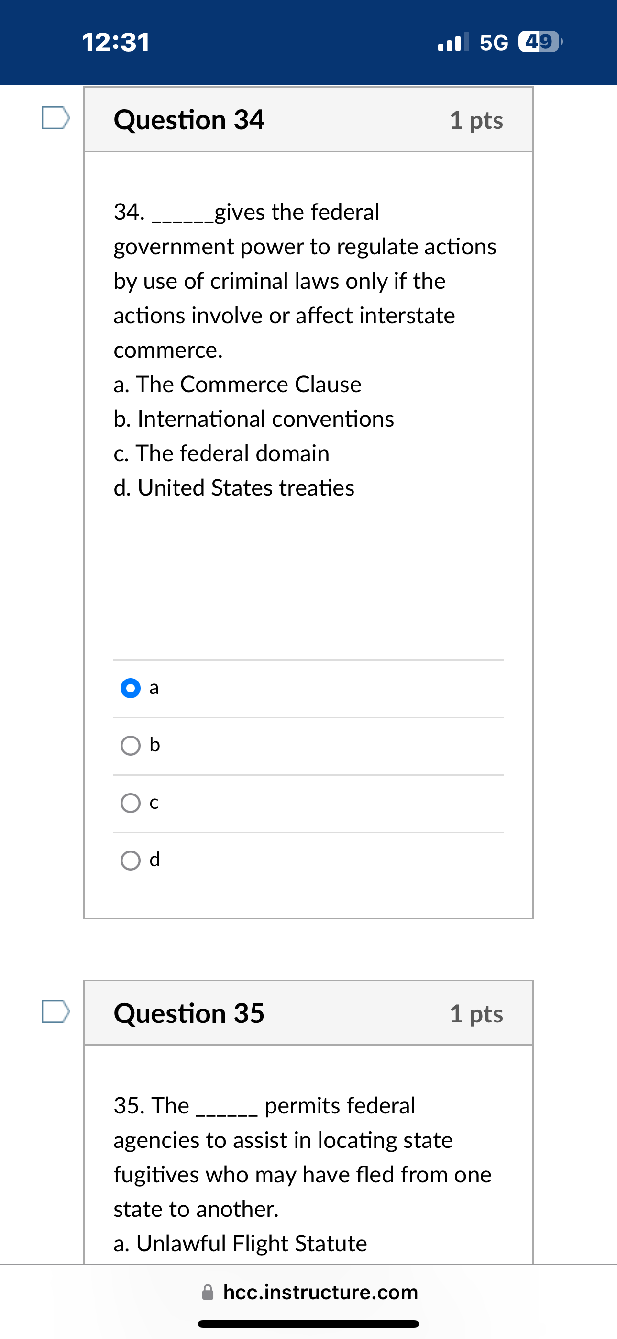Click the "a. Unlawful Flight Statute" text

(x=241, y=1243)
